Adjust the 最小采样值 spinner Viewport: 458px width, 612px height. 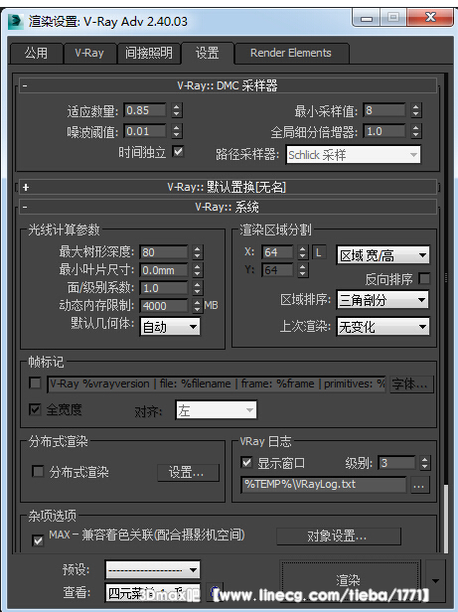pos(416,110)
